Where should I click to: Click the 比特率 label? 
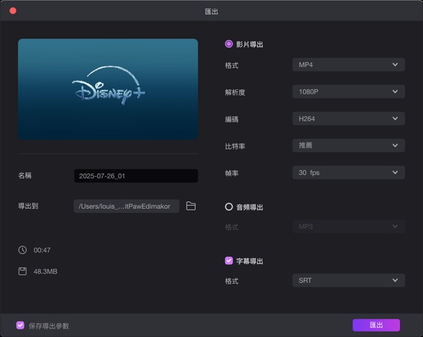pos(235,146)
